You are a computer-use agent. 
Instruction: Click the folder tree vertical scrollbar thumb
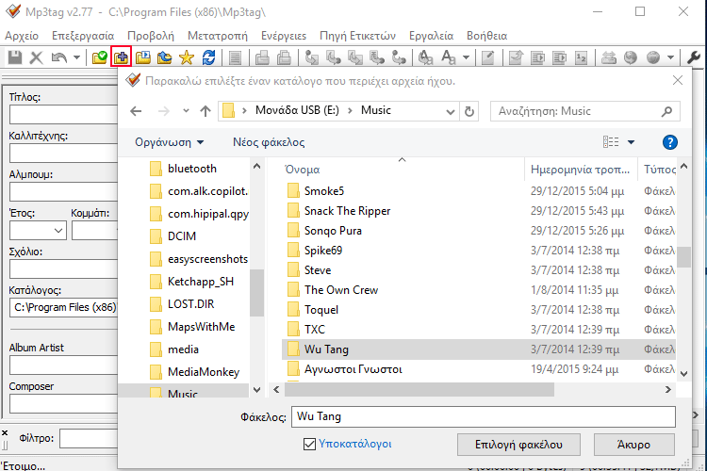256,293
